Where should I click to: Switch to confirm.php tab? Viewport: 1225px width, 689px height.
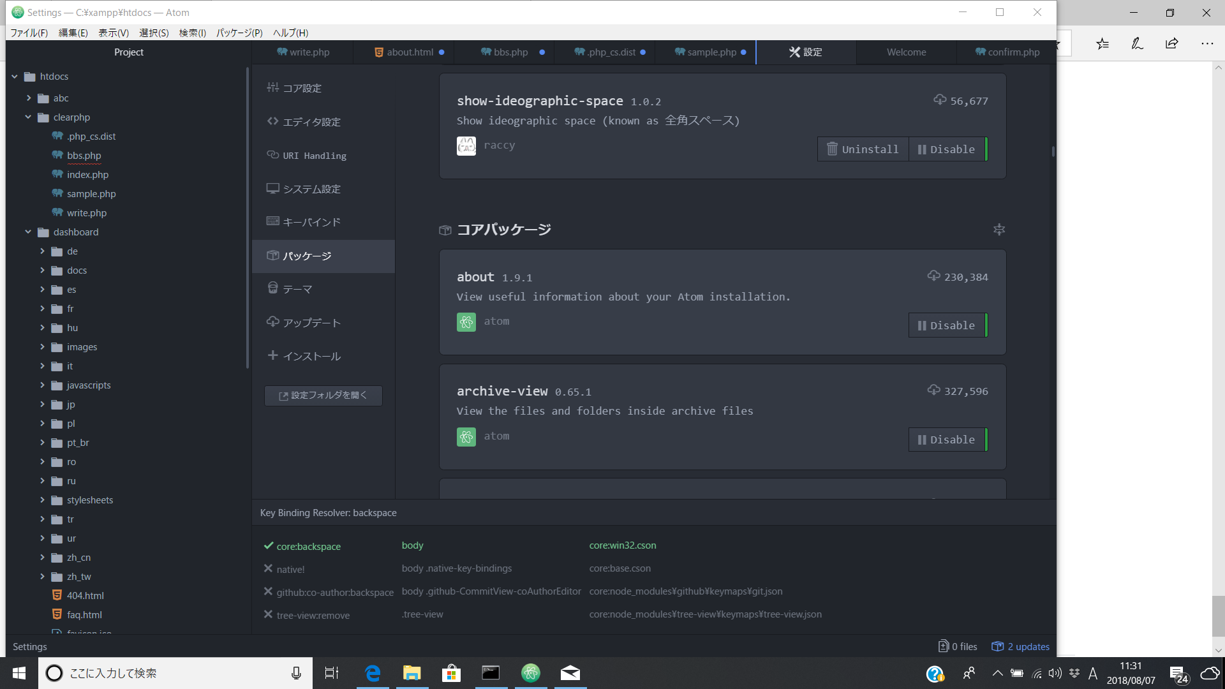[x=1007, y=52]
